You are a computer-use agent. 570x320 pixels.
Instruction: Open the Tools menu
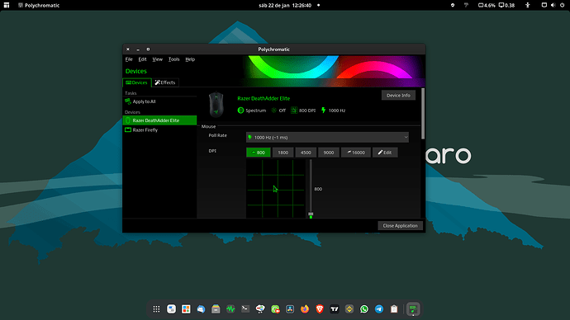[x=173, y=59]
